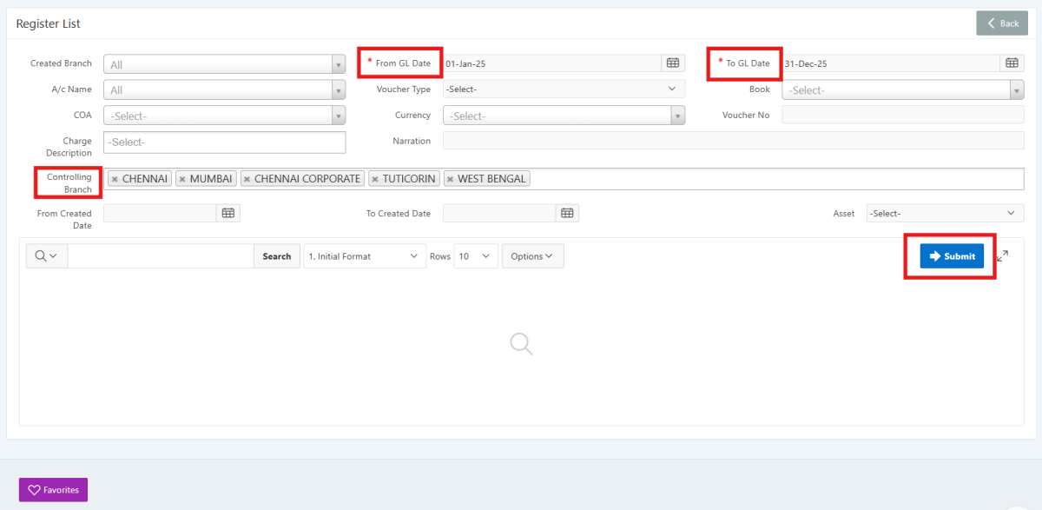Expand the Book dropdown

[x=1017, y=89]
